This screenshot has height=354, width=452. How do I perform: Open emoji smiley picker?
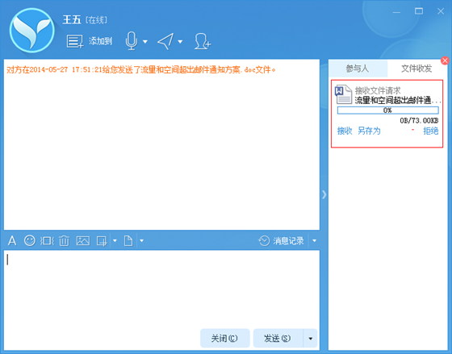(30, 240)
